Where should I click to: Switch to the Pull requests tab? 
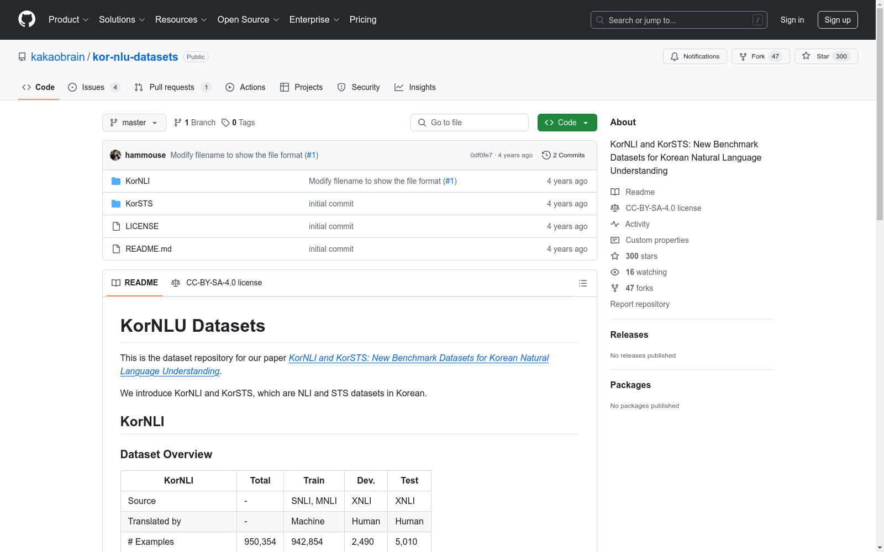point(173,87)
